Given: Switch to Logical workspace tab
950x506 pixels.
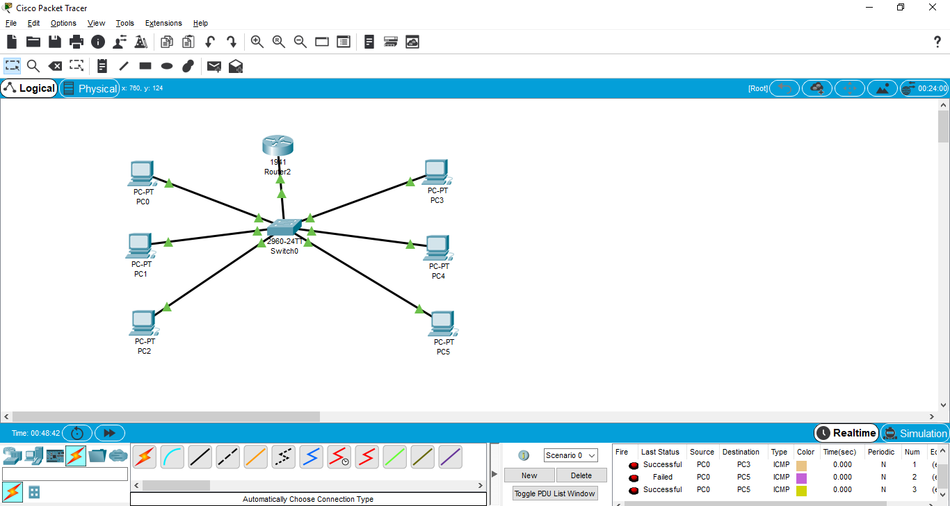Looking at the screenshot, I should pos(29,88).
